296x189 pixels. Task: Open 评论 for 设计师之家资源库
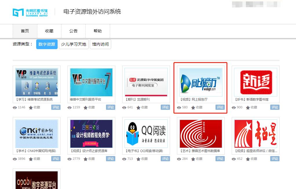click(x=111, y=159)
